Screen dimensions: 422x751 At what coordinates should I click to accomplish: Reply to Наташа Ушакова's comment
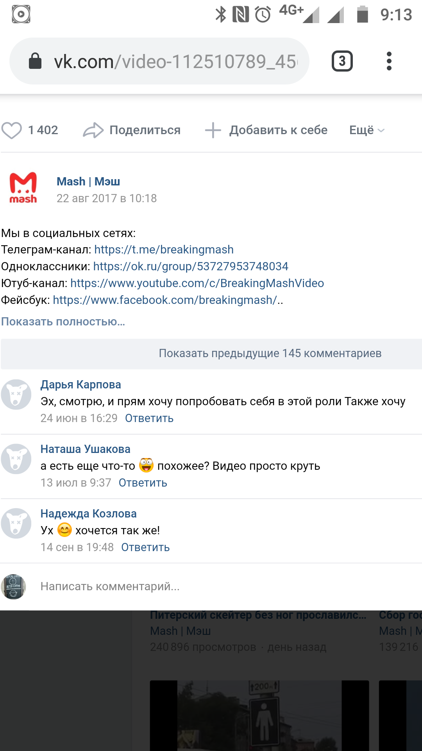tap(143, 483)
